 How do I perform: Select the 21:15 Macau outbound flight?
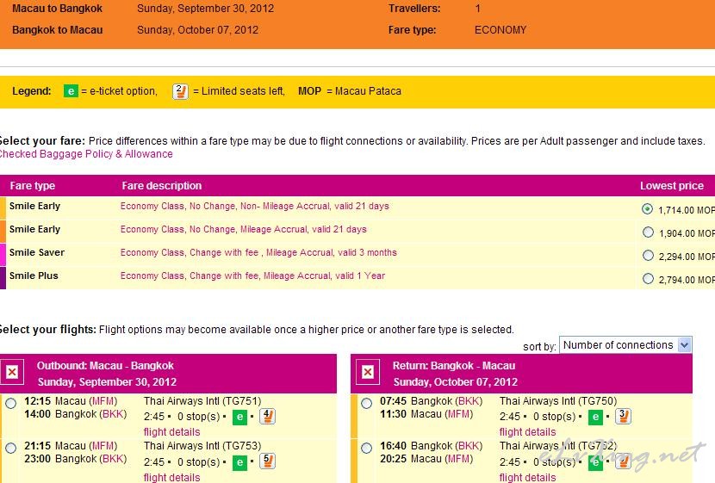pyautogui.click(x=10, y=448)
